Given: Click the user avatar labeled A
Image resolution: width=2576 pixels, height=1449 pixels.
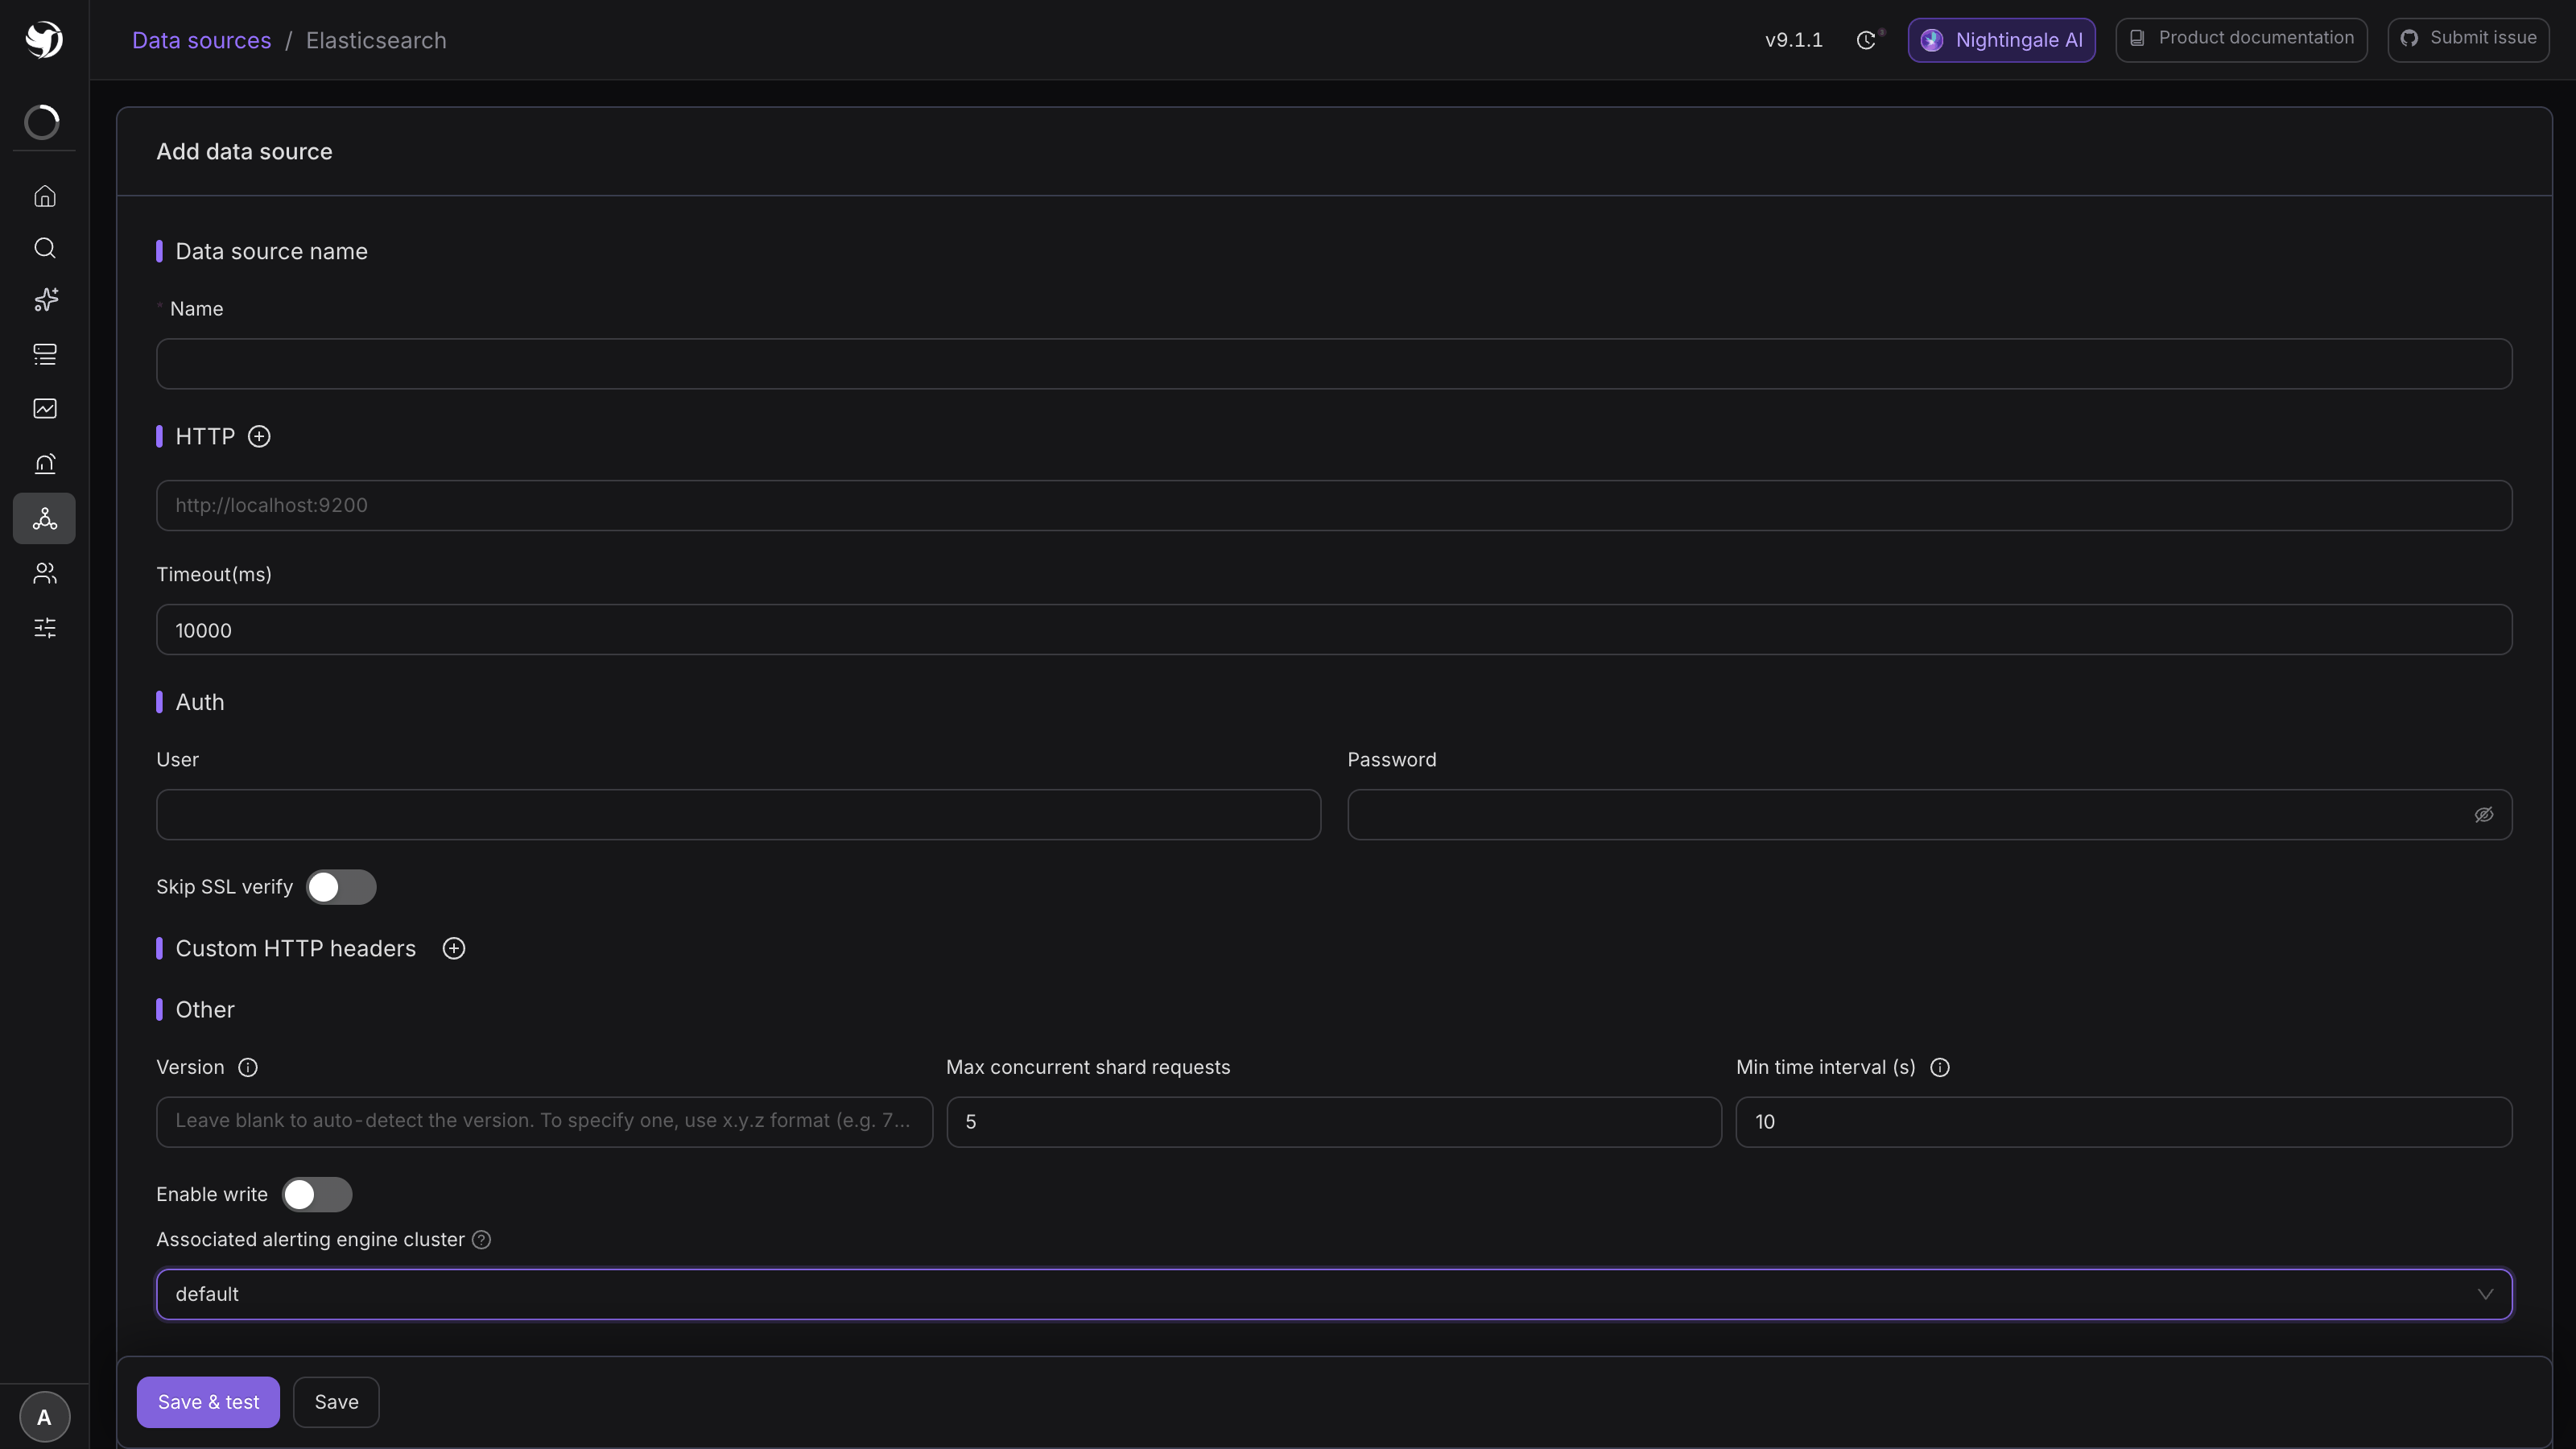Looking at the screenshot, I should coord(44,1417).
